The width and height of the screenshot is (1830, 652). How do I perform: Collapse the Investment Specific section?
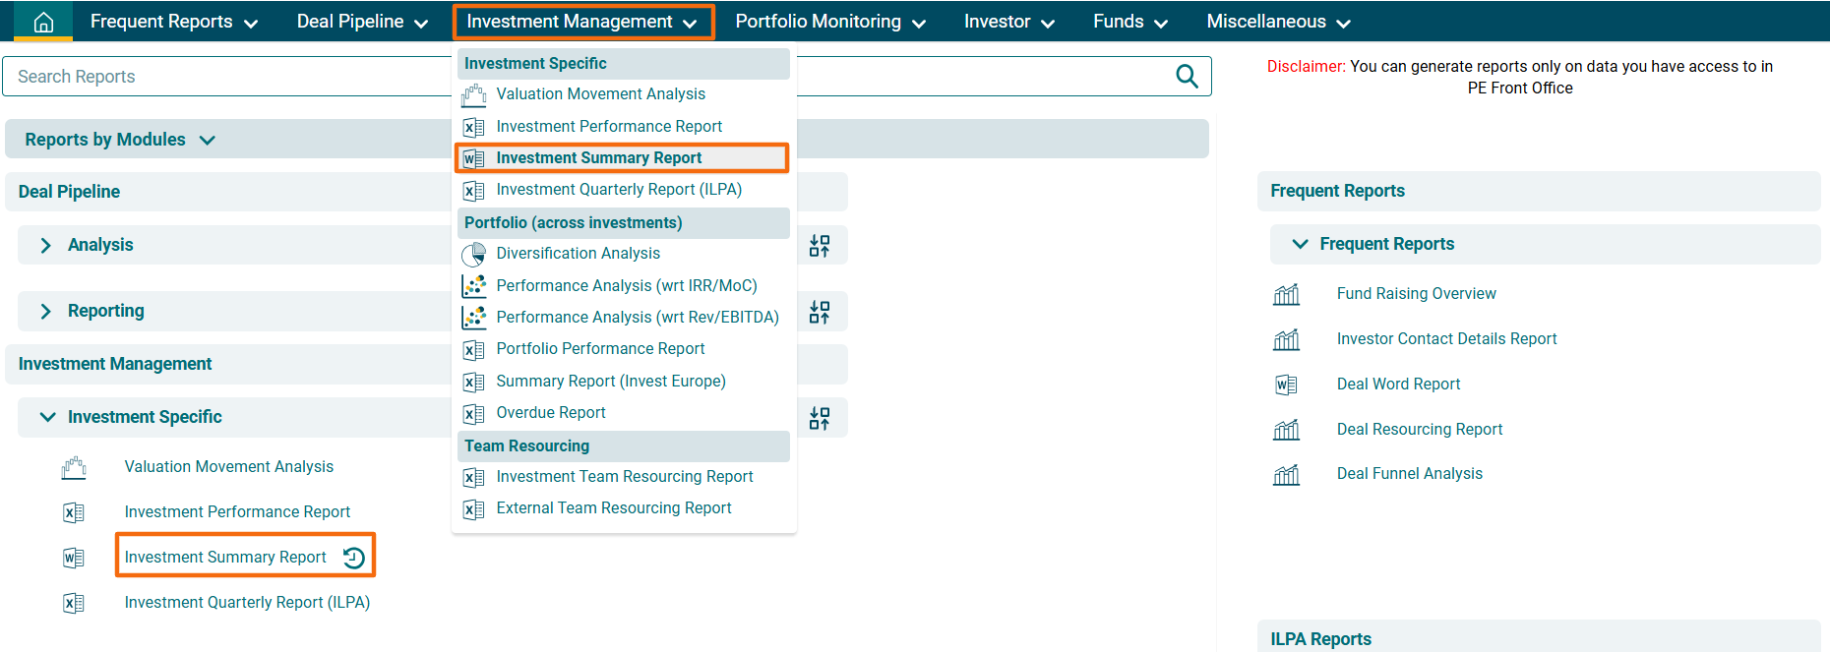pyautogui.click(x=47, y=417)
